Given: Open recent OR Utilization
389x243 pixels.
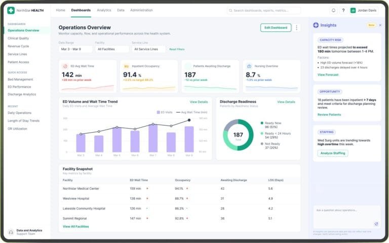Looking at the screenshot, I should pyautogui.click(x=17, y=129).
